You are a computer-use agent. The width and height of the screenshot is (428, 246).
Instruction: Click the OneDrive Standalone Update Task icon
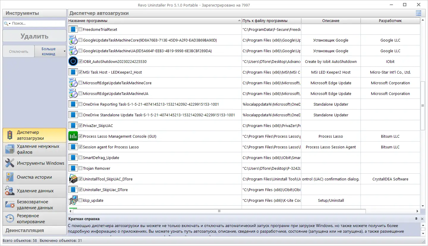73,115
